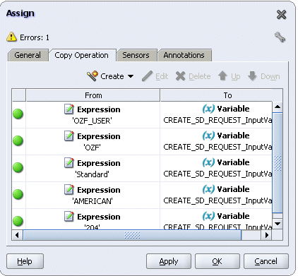Click Variable (x) icon in 'OZF' row
This screenshot has width=298, height=276.
click(208, 136)
